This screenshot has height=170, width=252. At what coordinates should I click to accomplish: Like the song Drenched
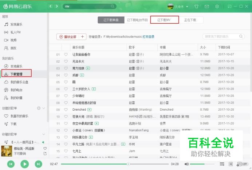click(66, 110)
